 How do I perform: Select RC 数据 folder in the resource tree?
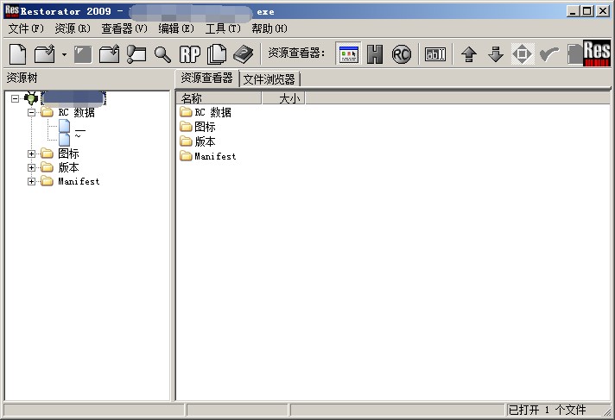click(77, 112)
